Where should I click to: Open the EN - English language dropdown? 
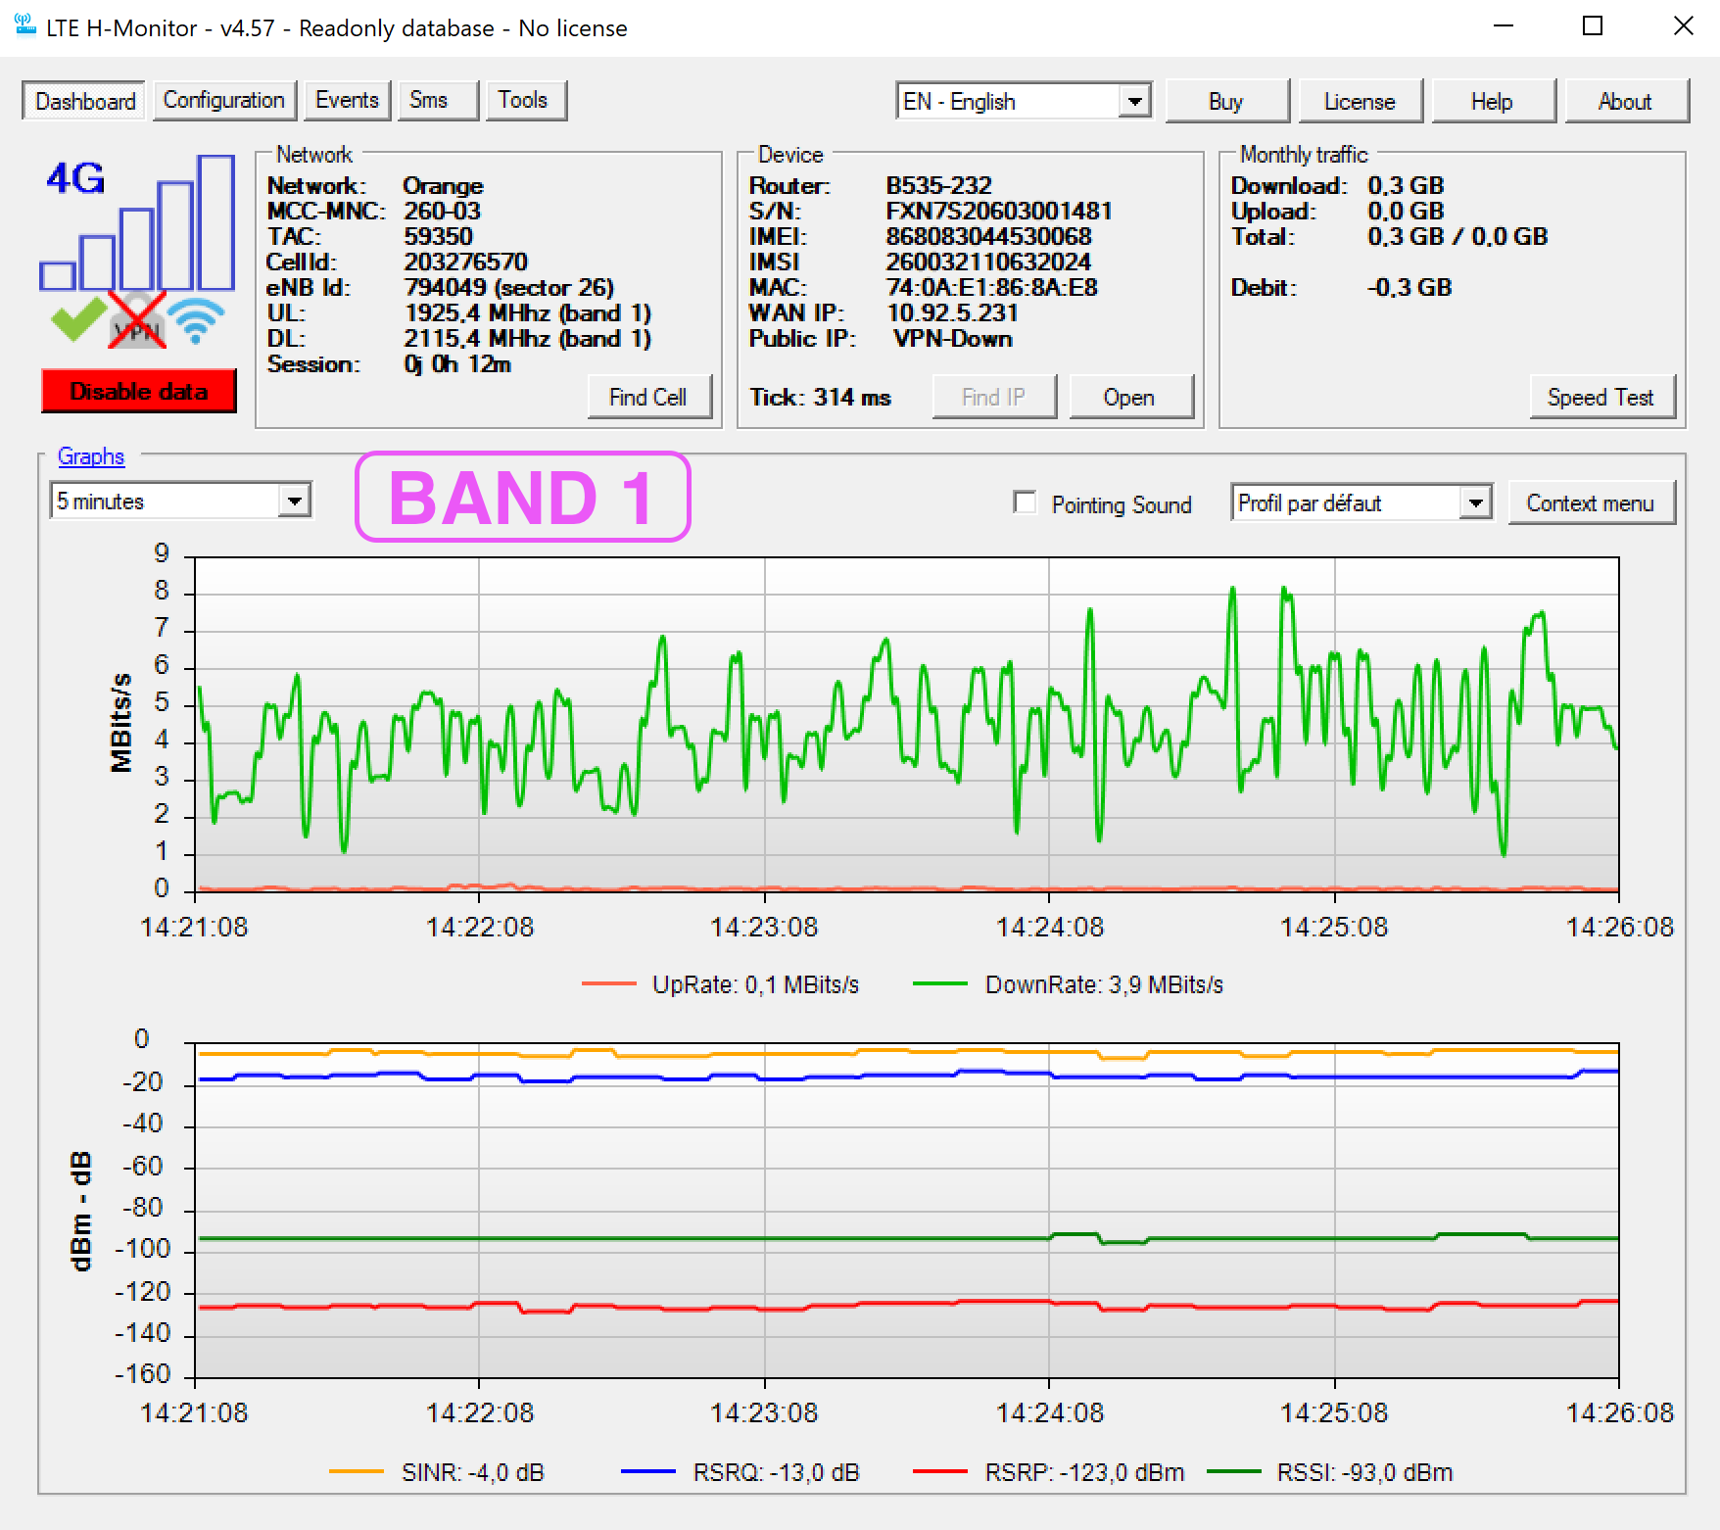tap(1024, 101)
